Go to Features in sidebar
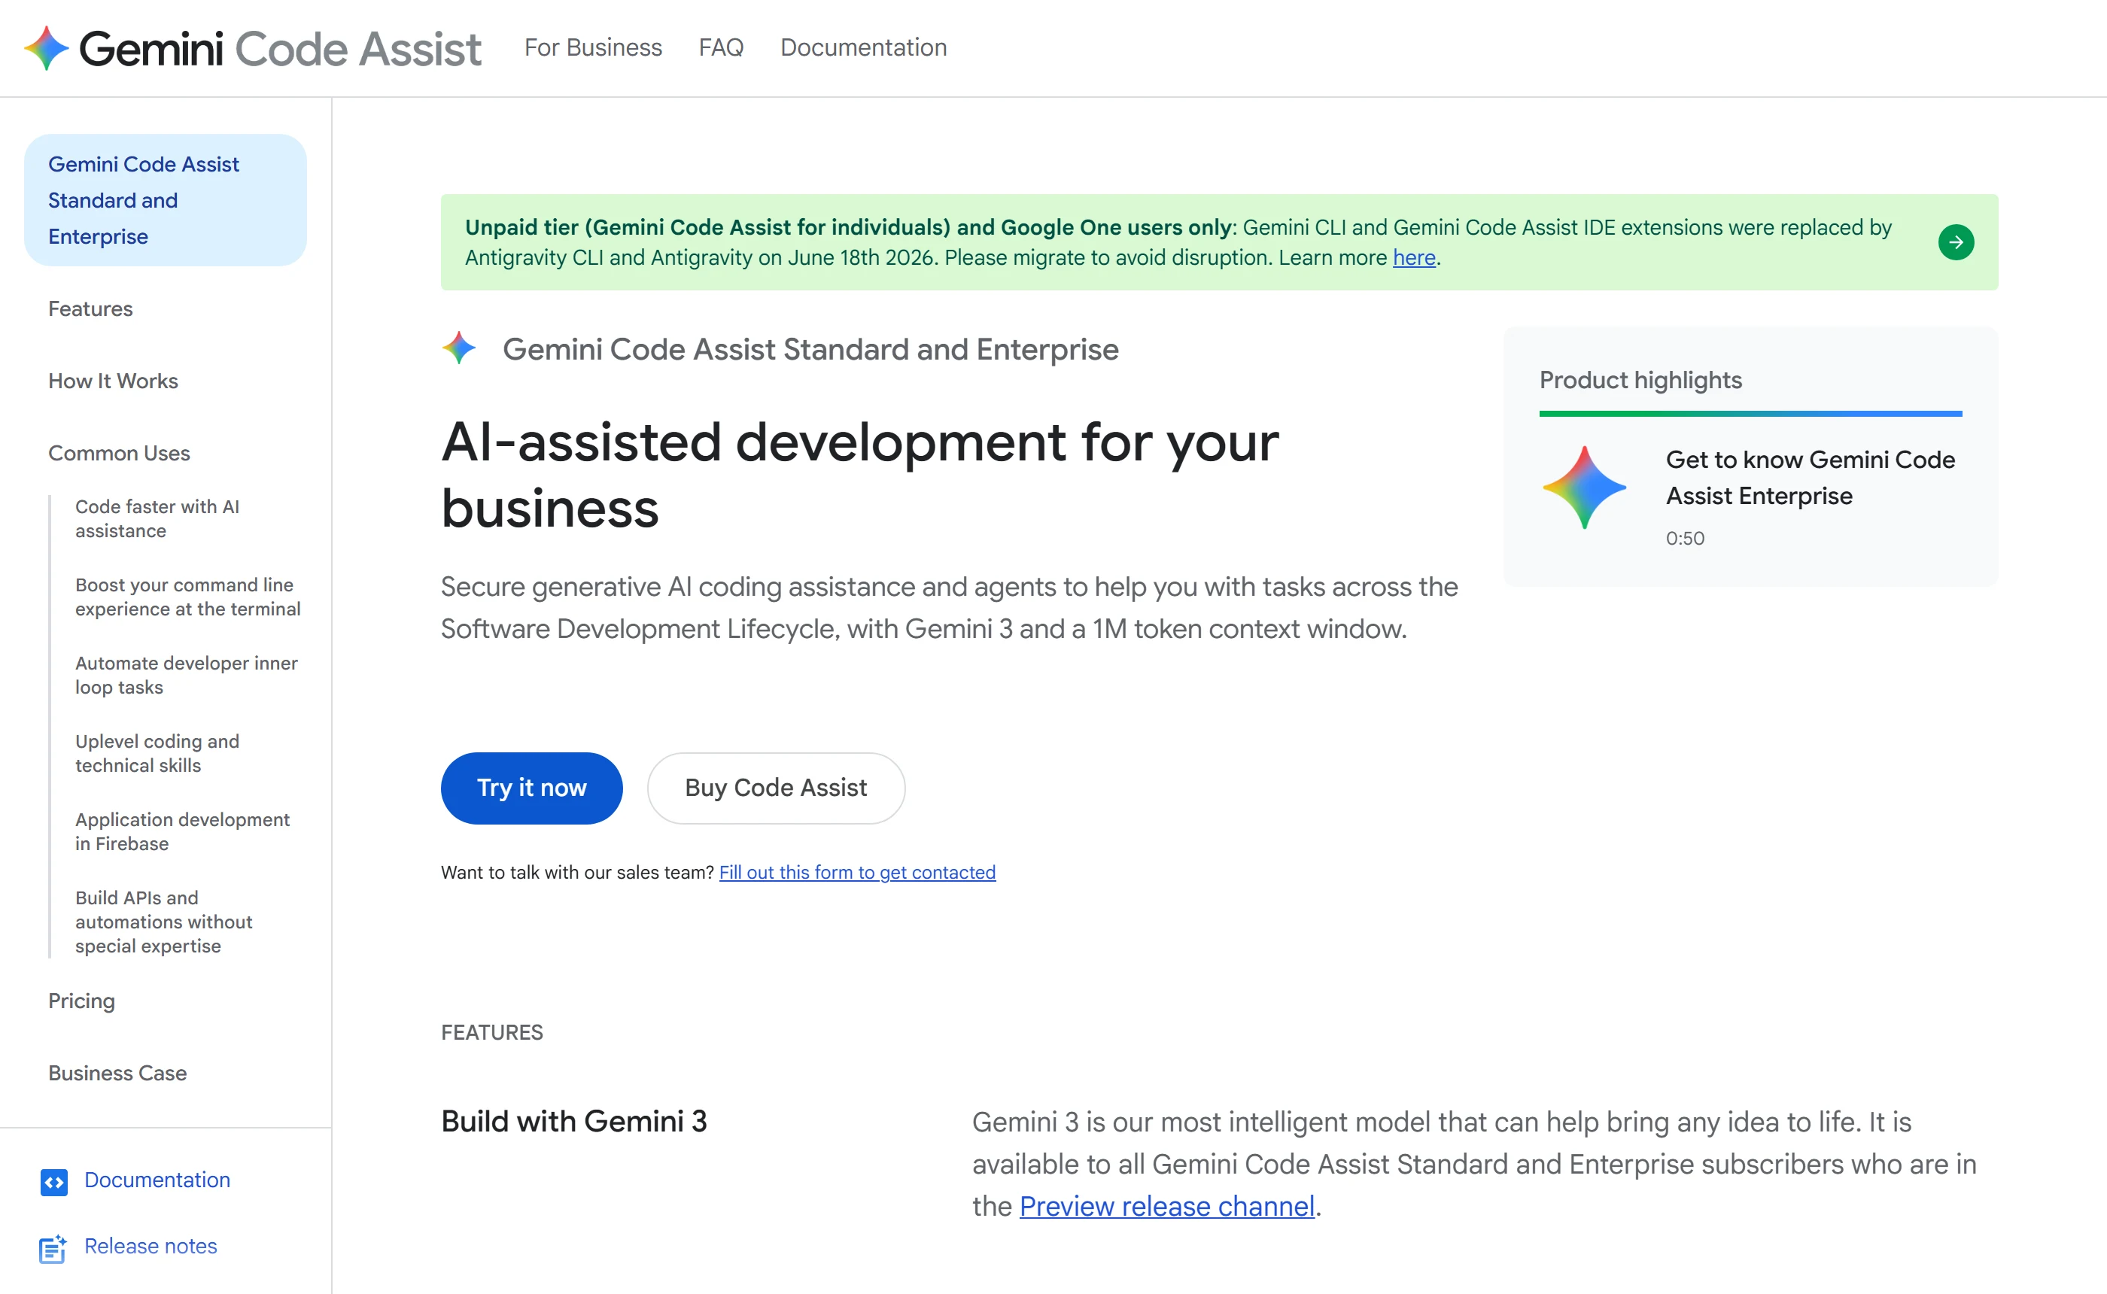This screenshot has width=2107, height=1294. coord(91,309)
